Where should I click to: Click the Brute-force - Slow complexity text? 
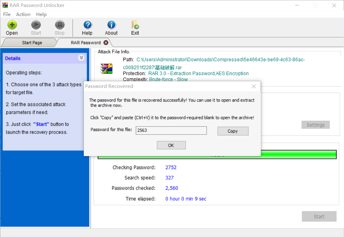point(169,79)
